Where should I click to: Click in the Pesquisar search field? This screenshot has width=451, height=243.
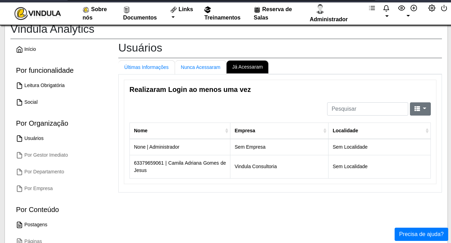click(367, 109)
